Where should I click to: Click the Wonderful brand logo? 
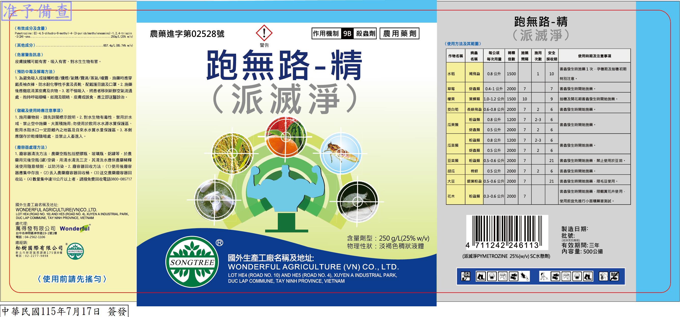tap(75, 228)
